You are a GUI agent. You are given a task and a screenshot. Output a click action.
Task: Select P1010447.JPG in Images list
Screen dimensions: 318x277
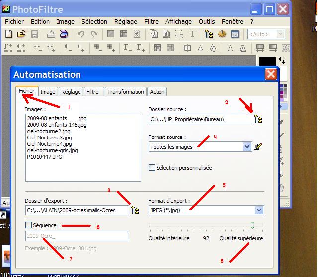click(x=44, y=157)
